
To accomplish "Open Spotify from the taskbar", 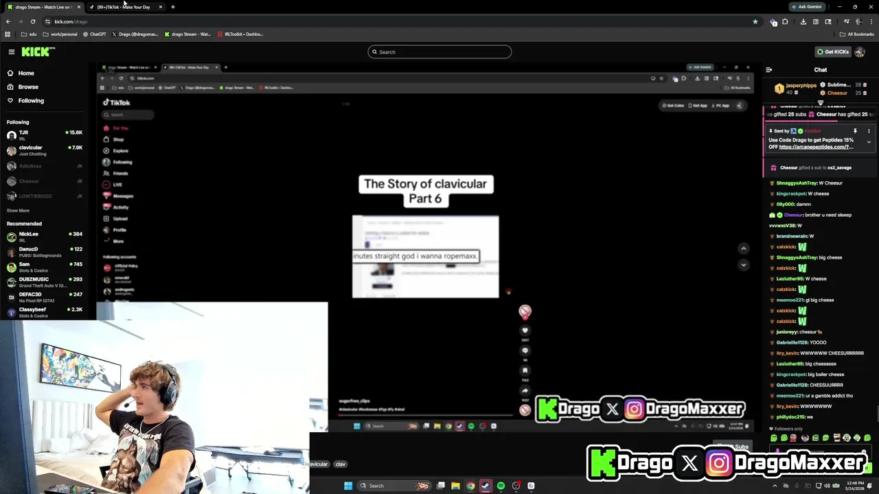I will tap(501, 486).
